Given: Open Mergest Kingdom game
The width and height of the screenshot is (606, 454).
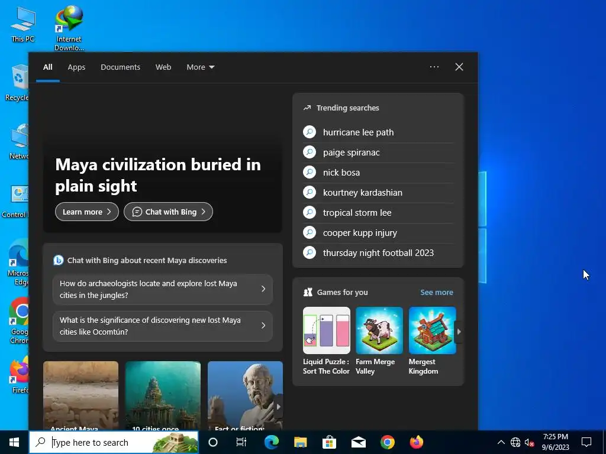Looking at the screenshot, I should pyautogui.click(x=432, y=341).
